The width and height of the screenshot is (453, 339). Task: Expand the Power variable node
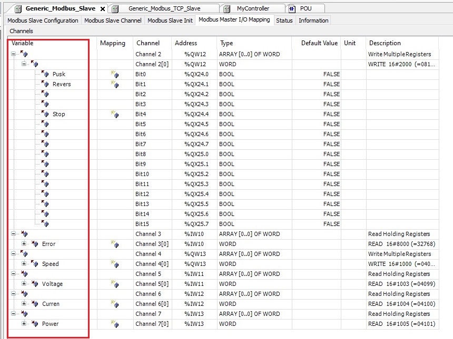24,324
